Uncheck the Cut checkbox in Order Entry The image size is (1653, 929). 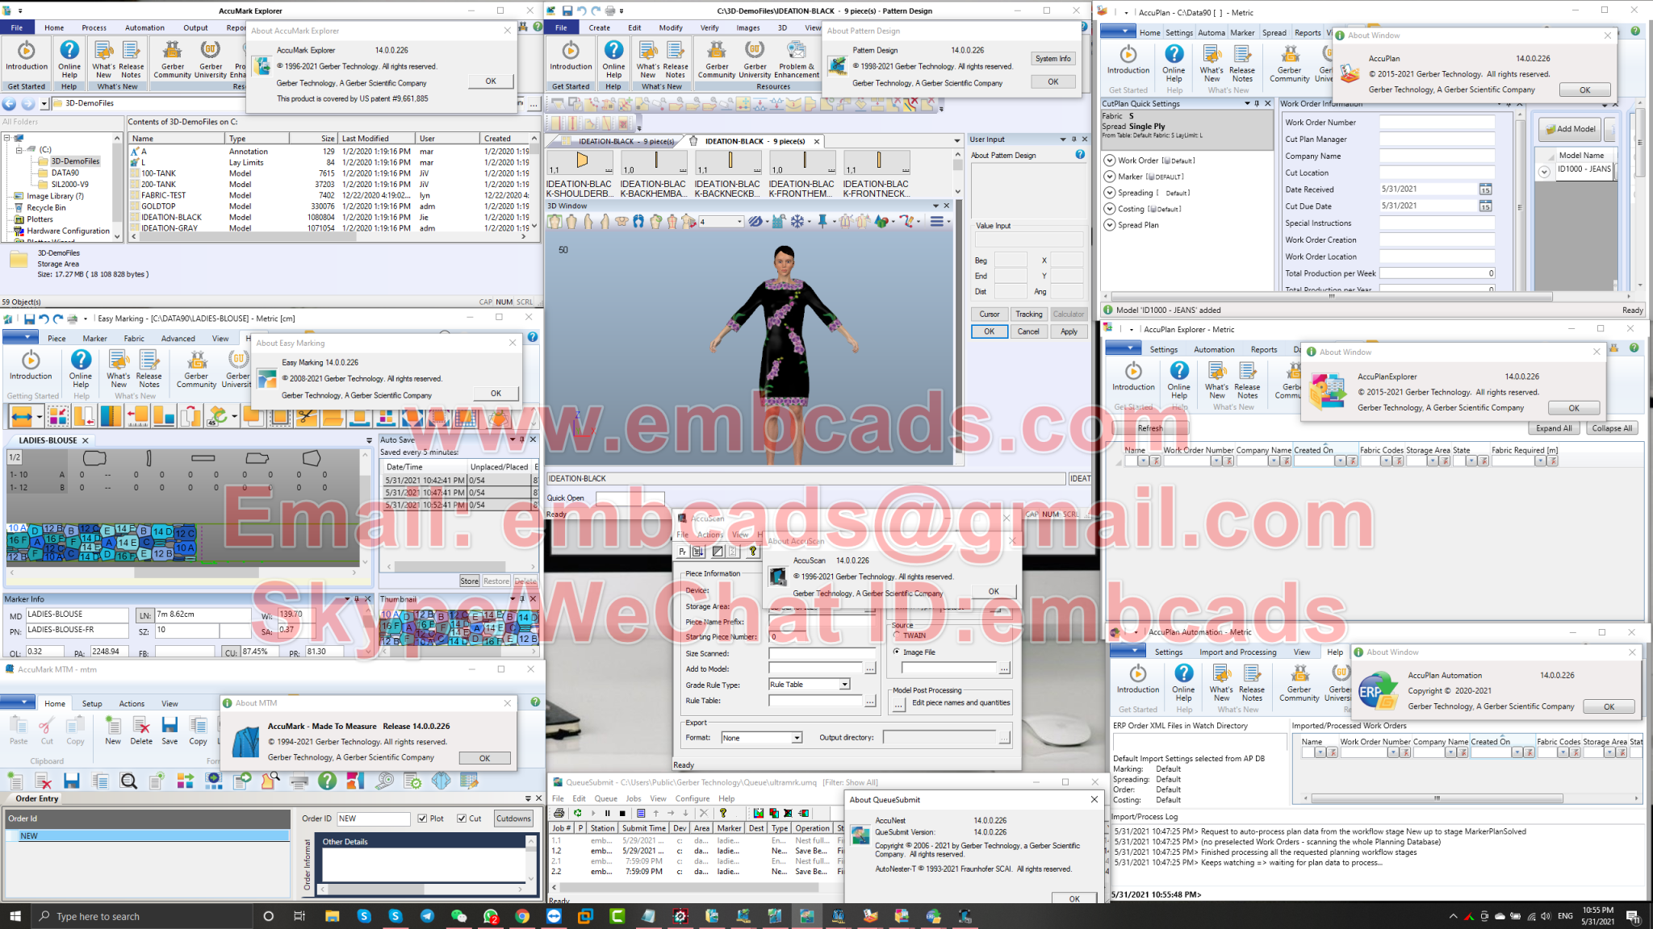coord(462,819)
